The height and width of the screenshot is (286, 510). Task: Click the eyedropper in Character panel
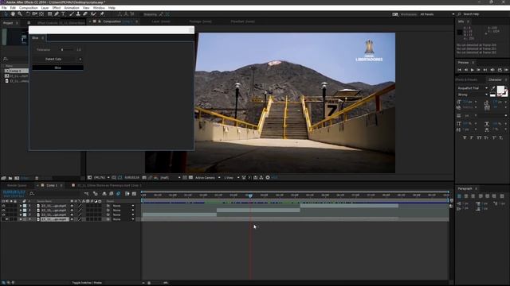493,88
